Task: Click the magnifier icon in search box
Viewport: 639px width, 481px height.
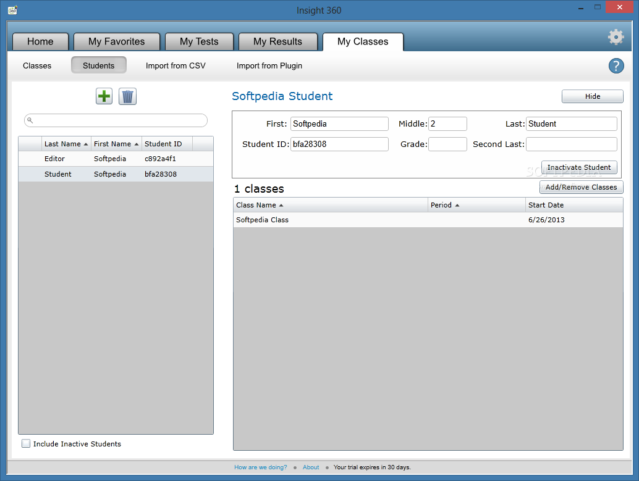Action: [30, 120]
